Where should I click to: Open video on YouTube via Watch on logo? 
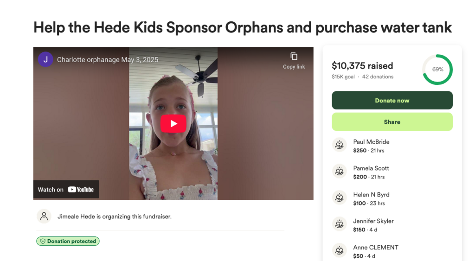click(x=66, y=189)
